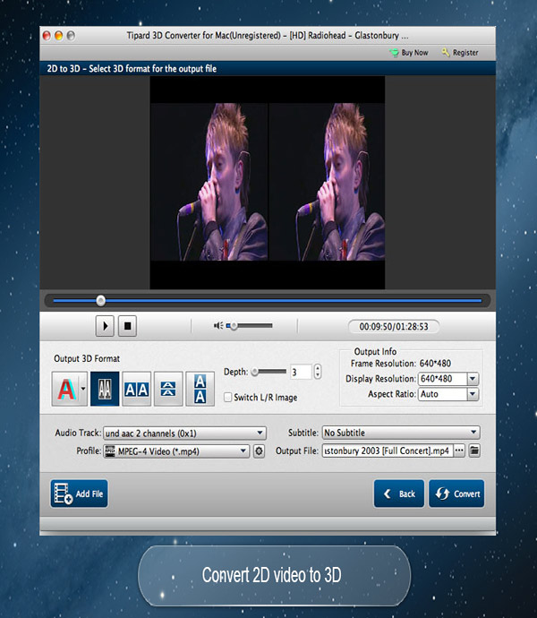Select top-and-bottom half-height 3D format
Viewport: 537px width, 618px height.
tap(168, 388)
